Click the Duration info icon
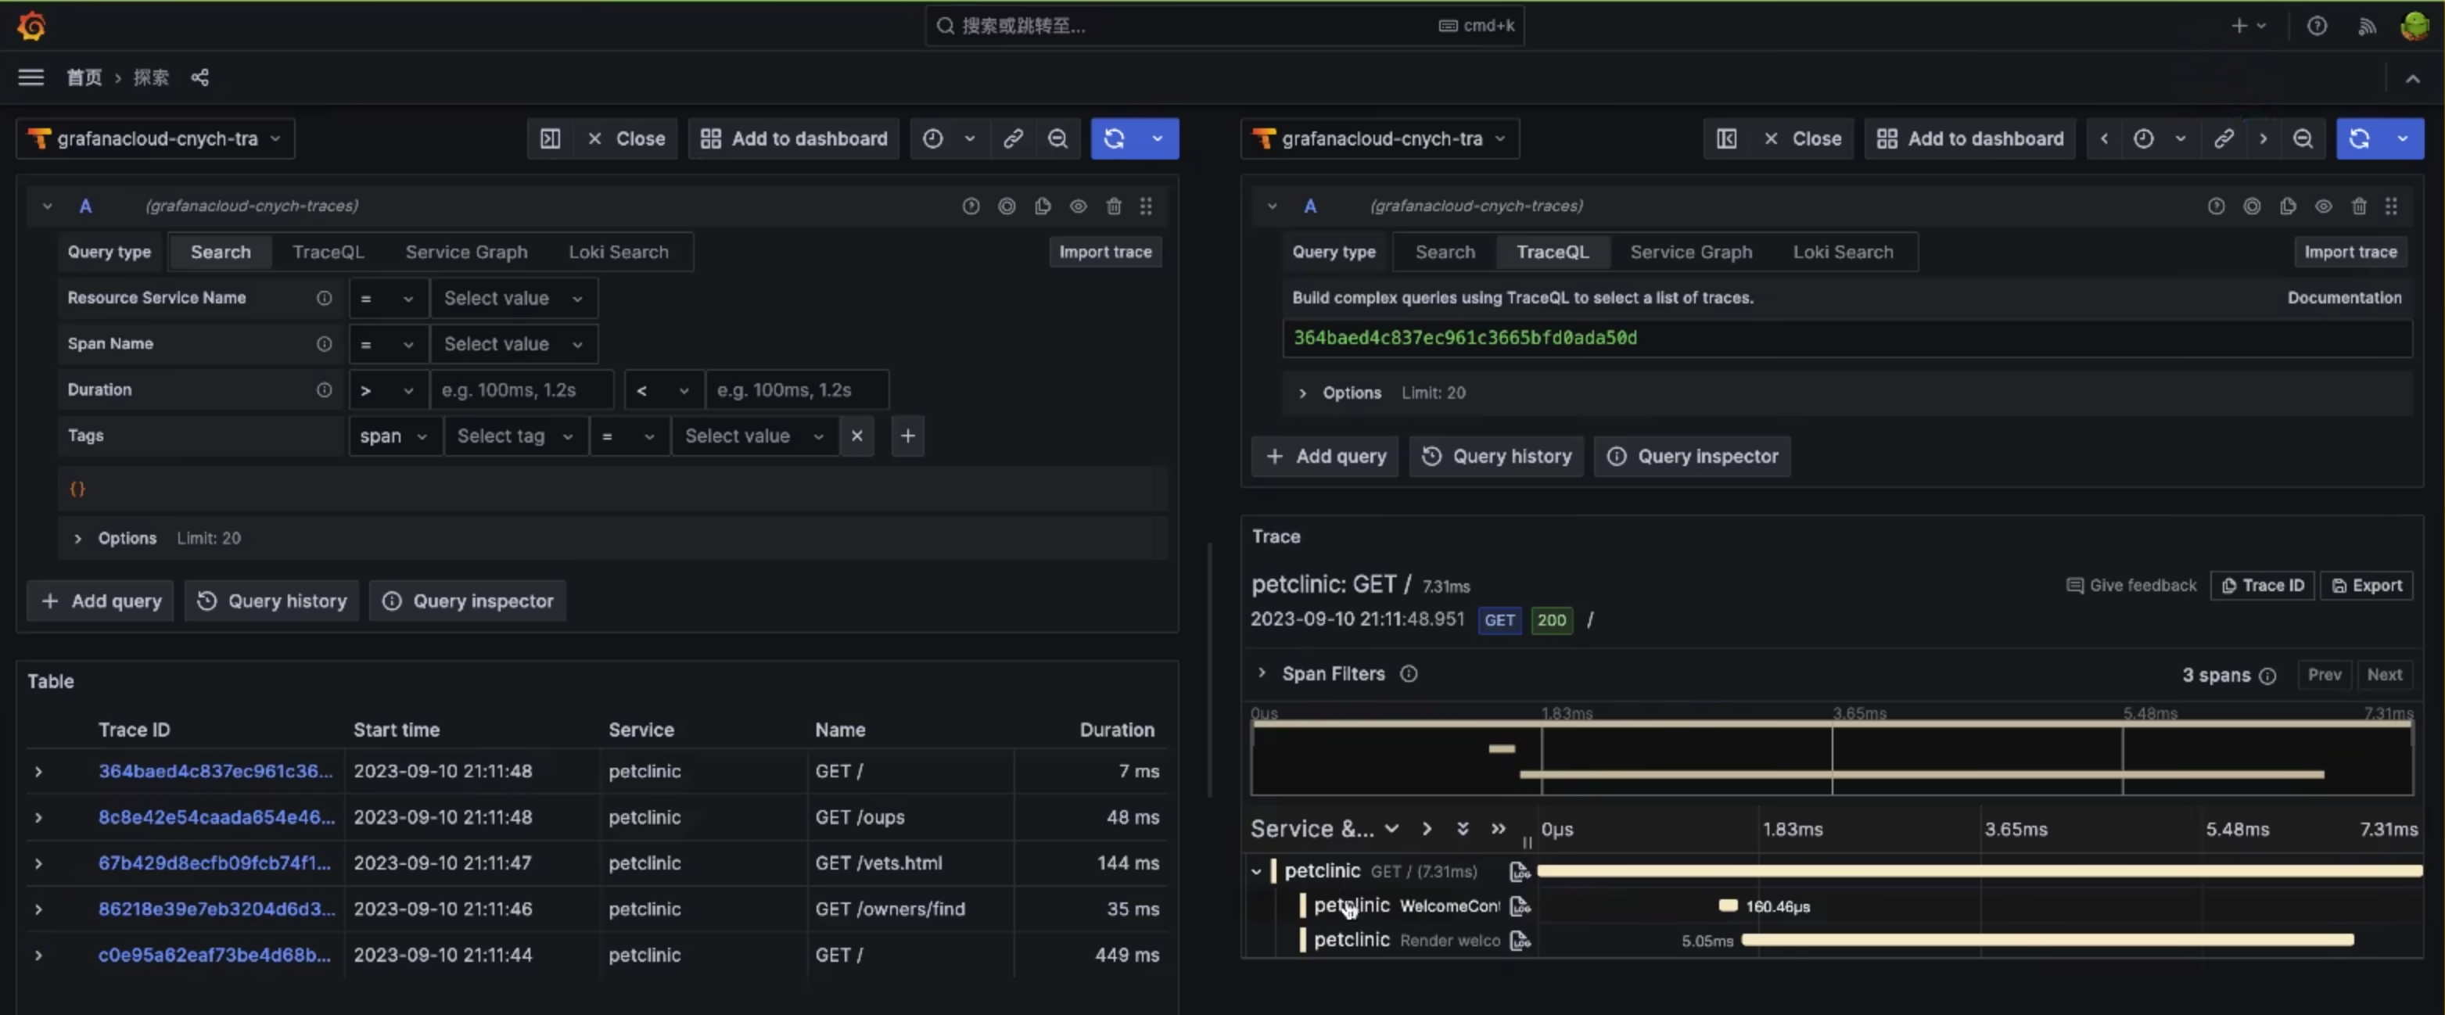The image size is (2445, 1015). pos(324,390)
